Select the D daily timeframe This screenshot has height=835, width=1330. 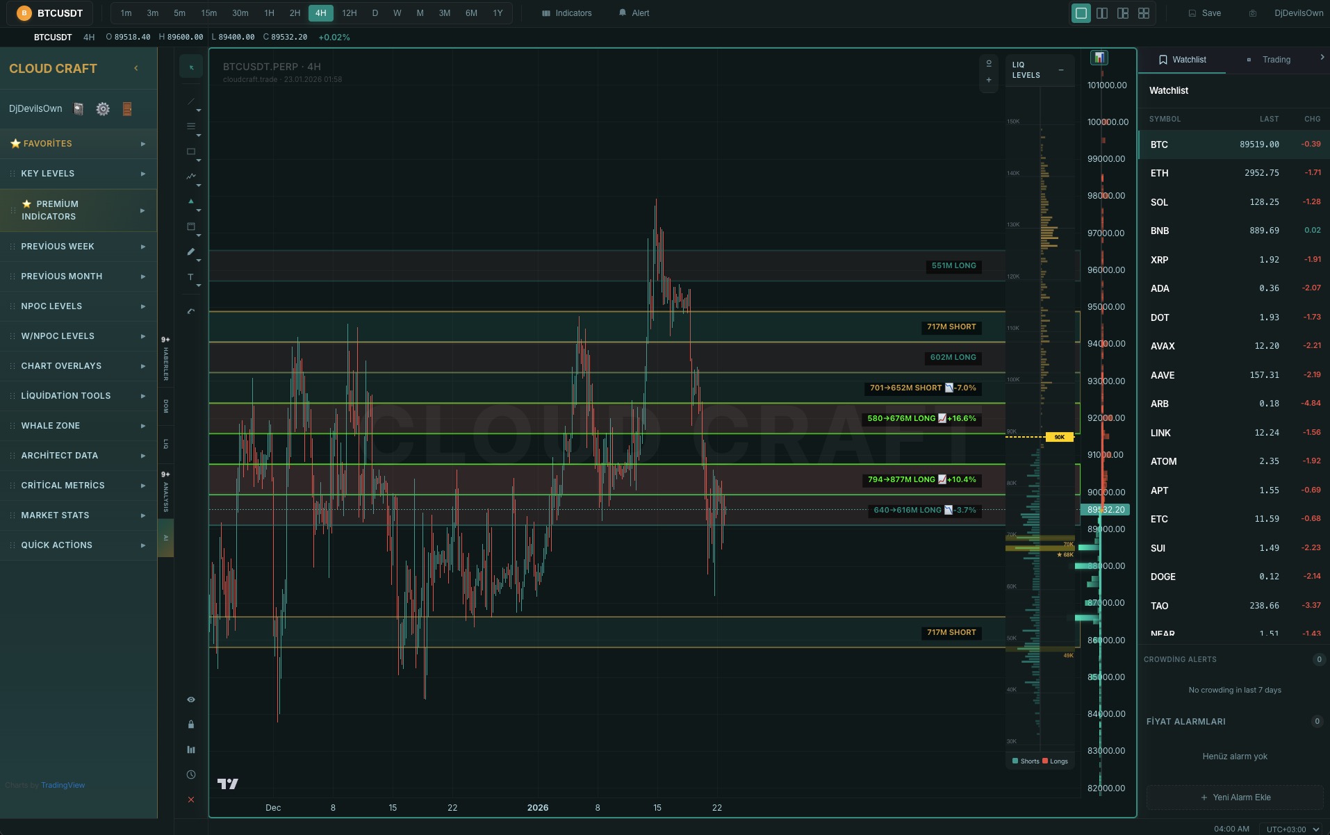[x=375, y=13]
